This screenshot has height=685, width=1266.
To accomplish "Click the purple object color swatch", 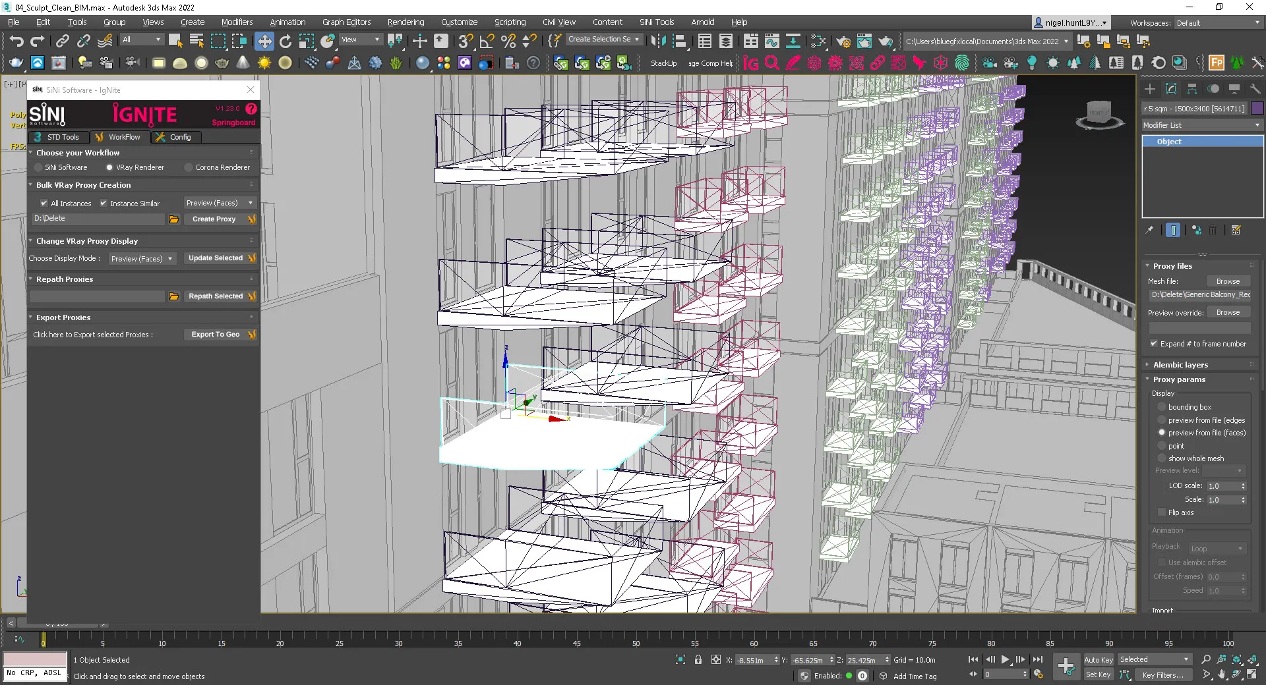I will pos(1257,108).
